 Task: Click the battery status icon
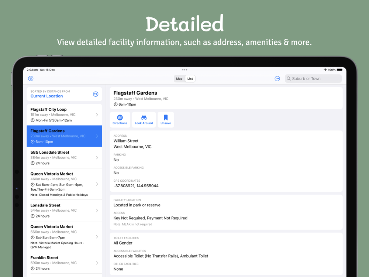339,70
